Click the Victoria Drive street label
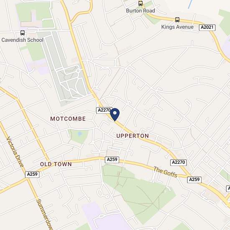This screenshot has width=230, height=230. (x=15, y=152)
